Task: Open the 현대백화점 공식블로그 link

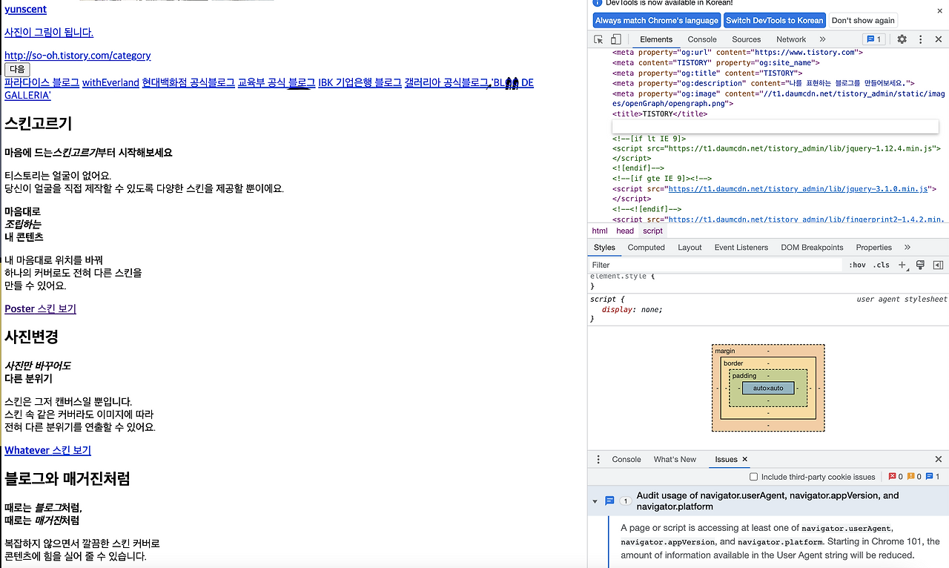Action: coord(188,82)
